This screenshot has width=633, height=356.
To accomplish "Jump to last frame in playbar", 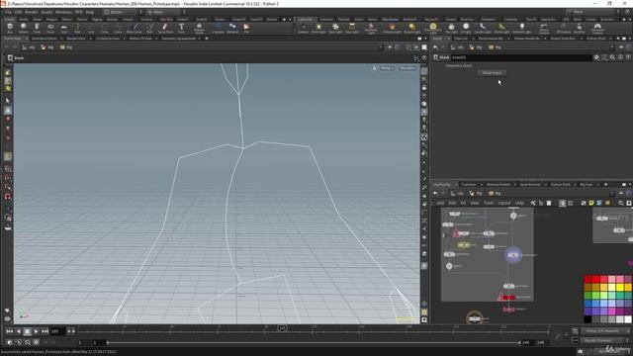I will point(45,331).
